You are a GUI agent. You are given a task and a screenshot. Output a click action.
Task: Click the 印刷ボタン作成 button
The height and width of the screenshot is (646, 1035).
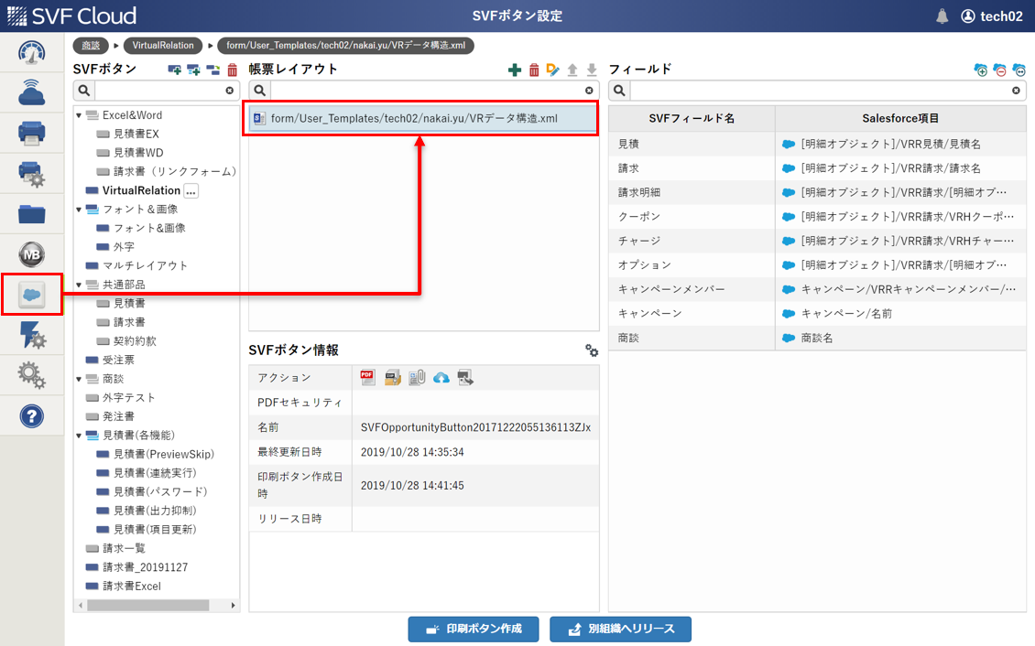(x=474, y=629)
